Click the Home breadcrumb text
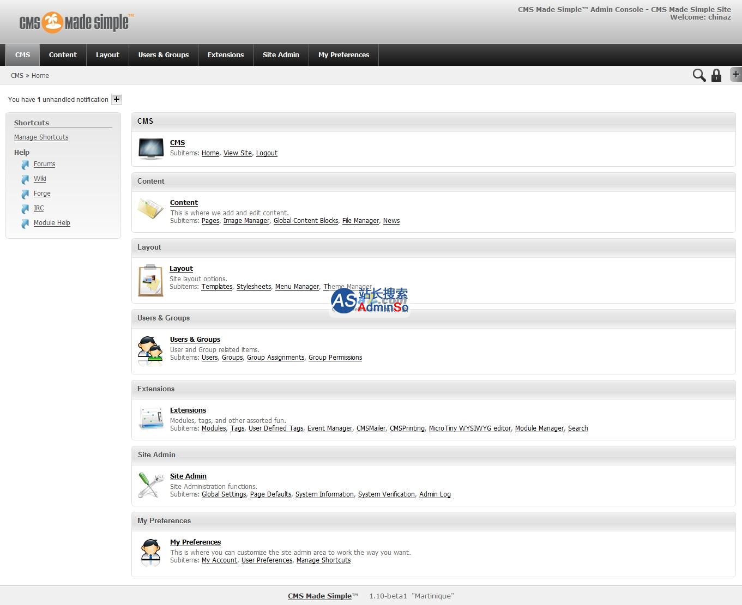 [40, 76]
